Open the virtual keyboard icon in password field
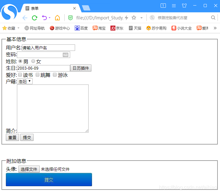 point(66,55)
